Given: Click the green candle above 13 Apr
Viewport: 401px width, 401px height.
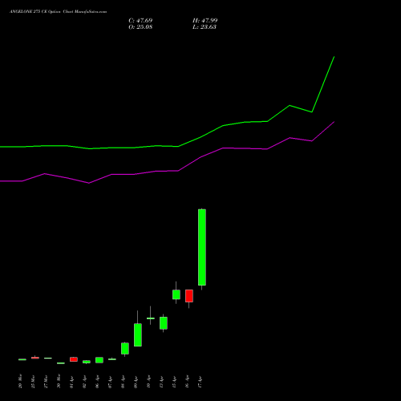Looking at the screenshot, I should 164,323.
